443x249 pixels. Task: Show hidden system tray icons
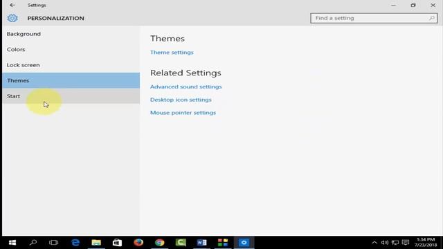374,243
